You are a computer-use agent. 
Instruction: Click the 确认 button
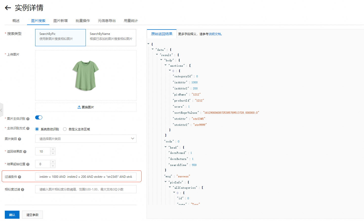[x=12, y=215]
